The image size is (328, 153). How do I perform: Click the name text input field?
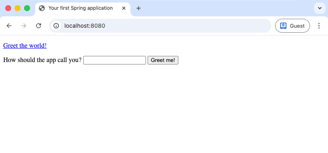coord(115,60)
